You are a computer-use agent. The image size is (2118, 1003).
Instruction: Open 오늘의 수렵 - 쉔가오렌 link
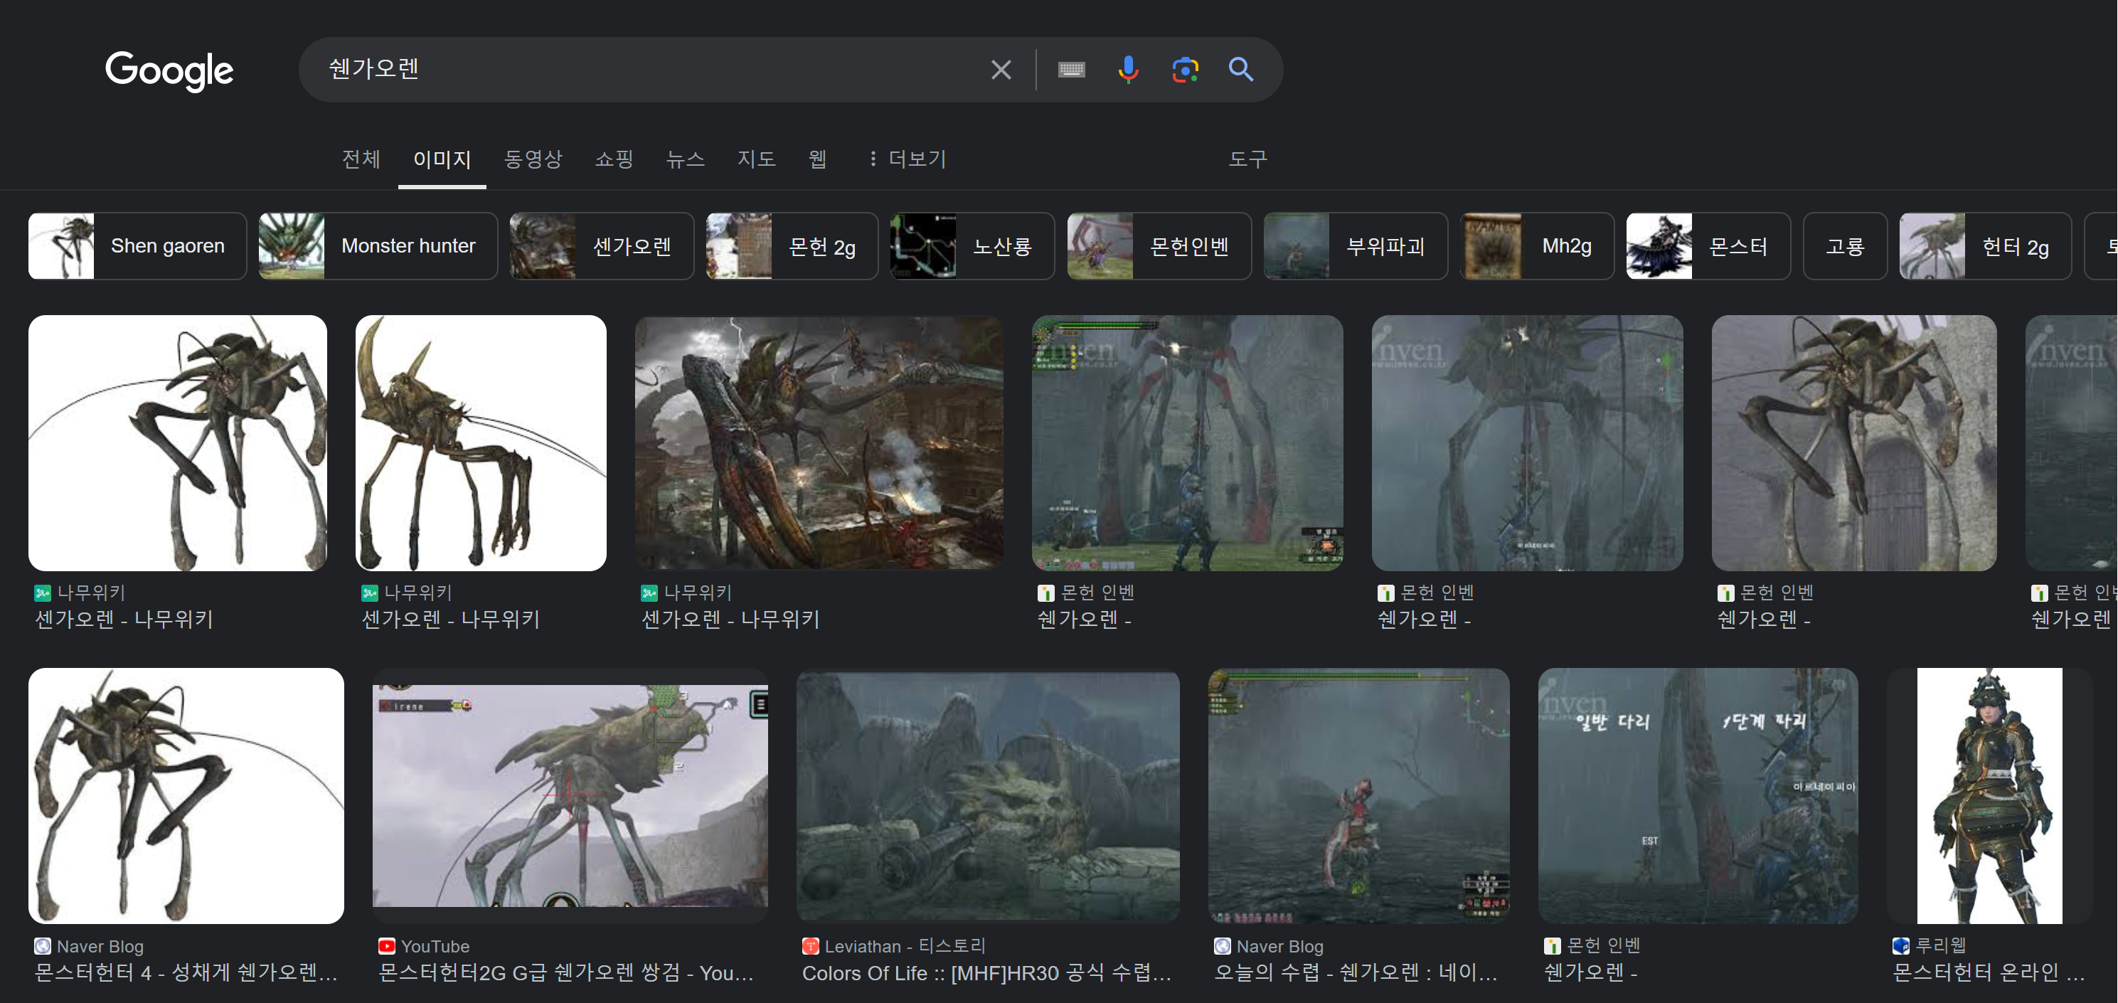1356,972
